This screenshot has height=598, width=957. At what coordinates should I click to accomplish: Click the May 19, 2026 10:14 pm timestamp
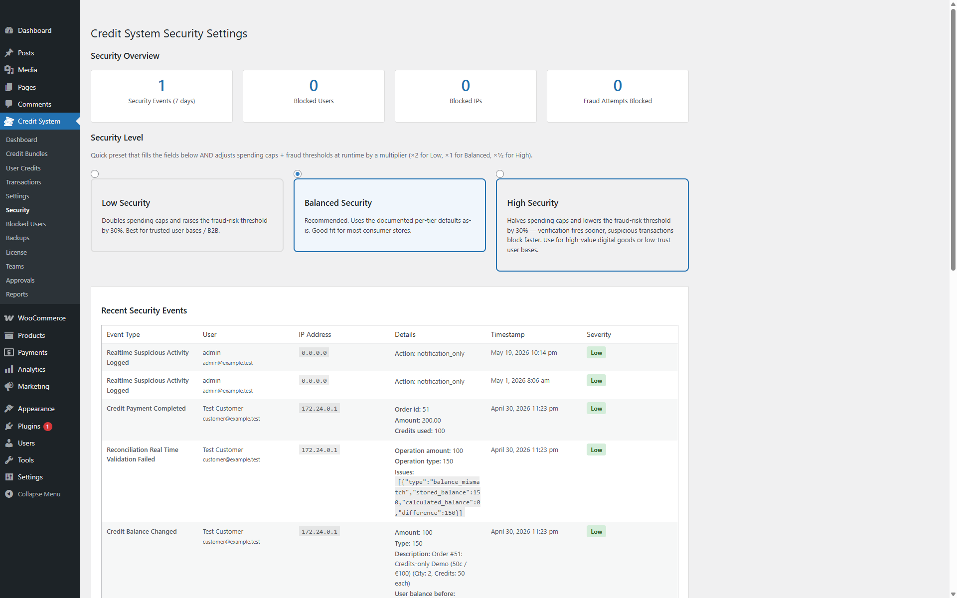(524, 352)
